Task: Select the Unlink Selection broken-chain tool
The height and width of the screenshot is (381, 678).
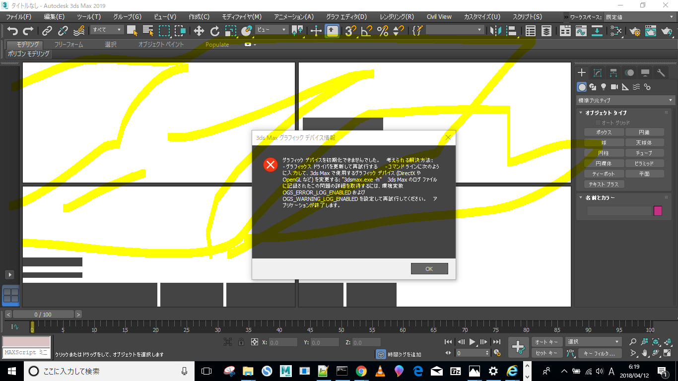Action: coord(63,31)
